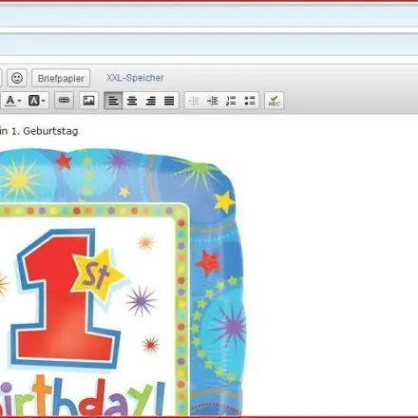Click the font color A icon
This screenshot has height=418, width=418.
10,101
